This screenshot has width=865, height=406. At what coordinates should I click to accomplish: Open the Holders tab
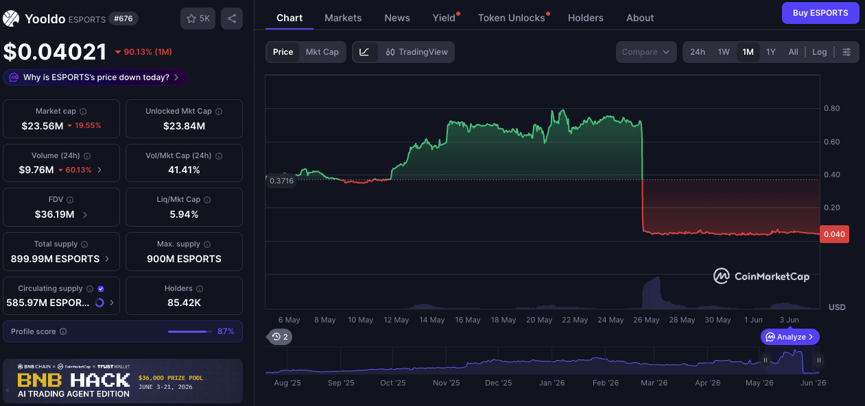(586, 18)
